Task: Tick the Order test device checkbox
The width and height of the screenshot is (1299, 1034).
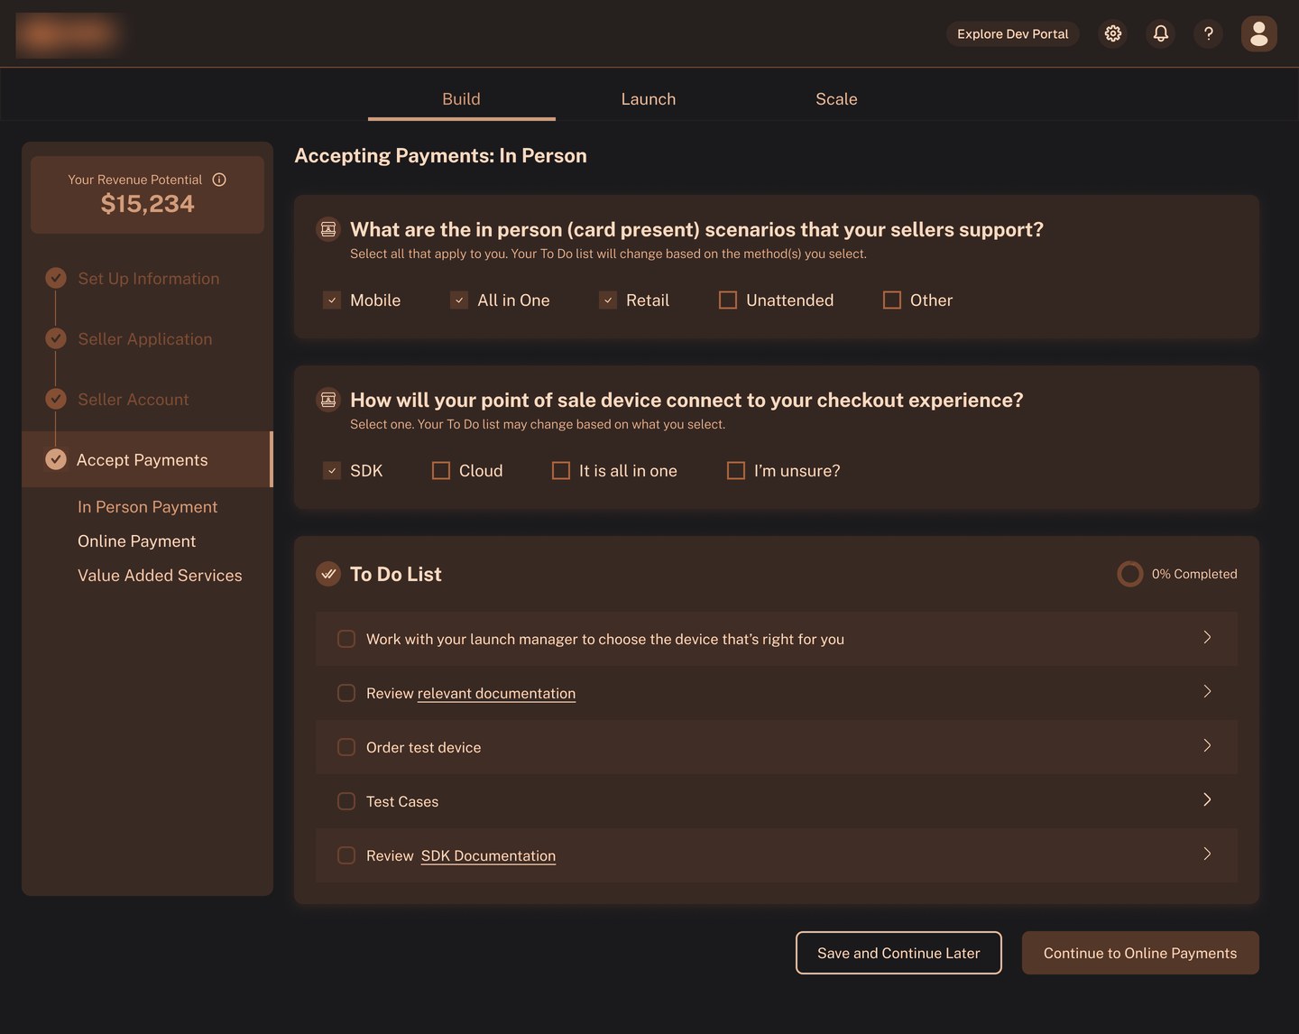Action: pyautogui.click(x=346, y=747)
